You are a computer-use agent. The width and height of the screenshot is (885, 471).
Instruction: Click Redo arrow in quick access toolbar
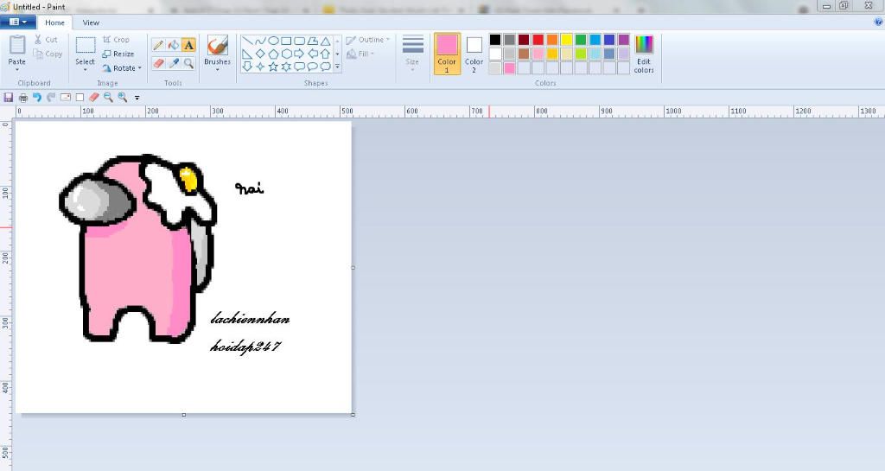(51, 98)
